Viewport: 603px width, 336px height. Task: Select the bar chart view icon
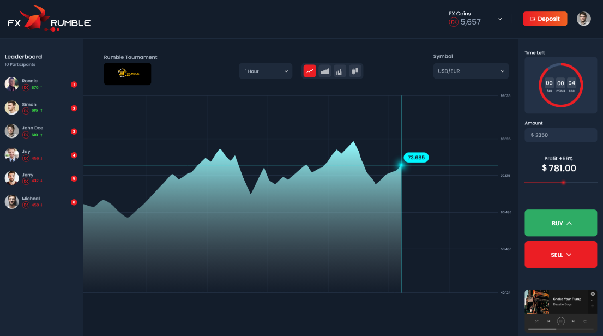coord(340,71)
